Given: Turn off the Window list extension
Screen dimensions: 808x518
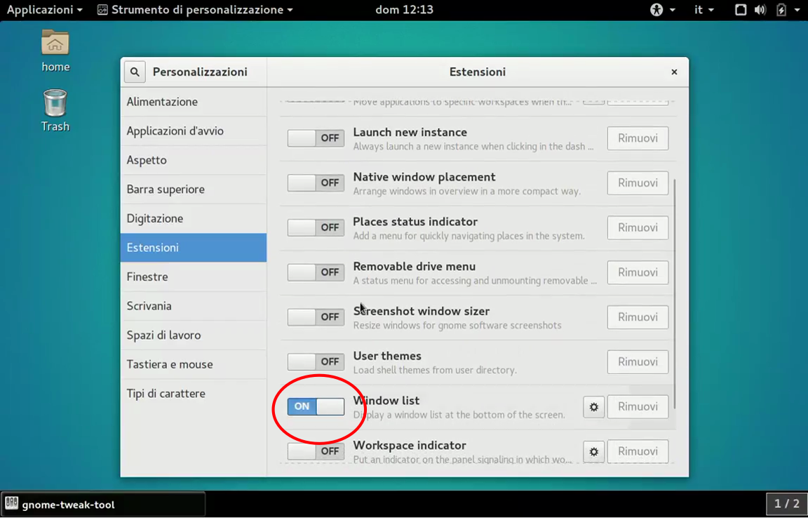Looking at the screenshot, I should click(x=316, y=406).
